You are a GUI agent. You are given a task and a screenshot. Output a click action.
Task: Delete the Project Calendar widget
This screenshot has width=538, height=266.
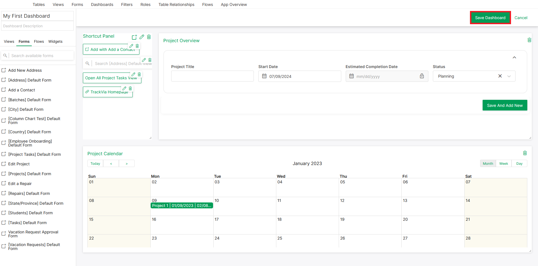coord(525,153)
